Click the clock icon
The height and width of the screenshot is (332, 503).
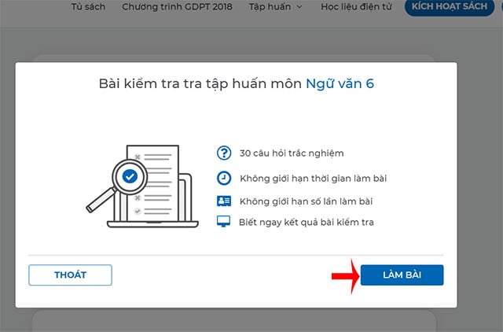224,179
